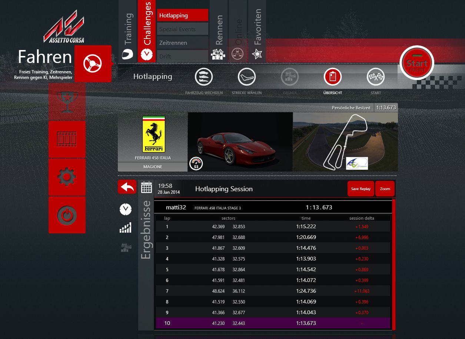Click the Magione track map preview
The height and width of the screenshot is (339, 465).
345,142
